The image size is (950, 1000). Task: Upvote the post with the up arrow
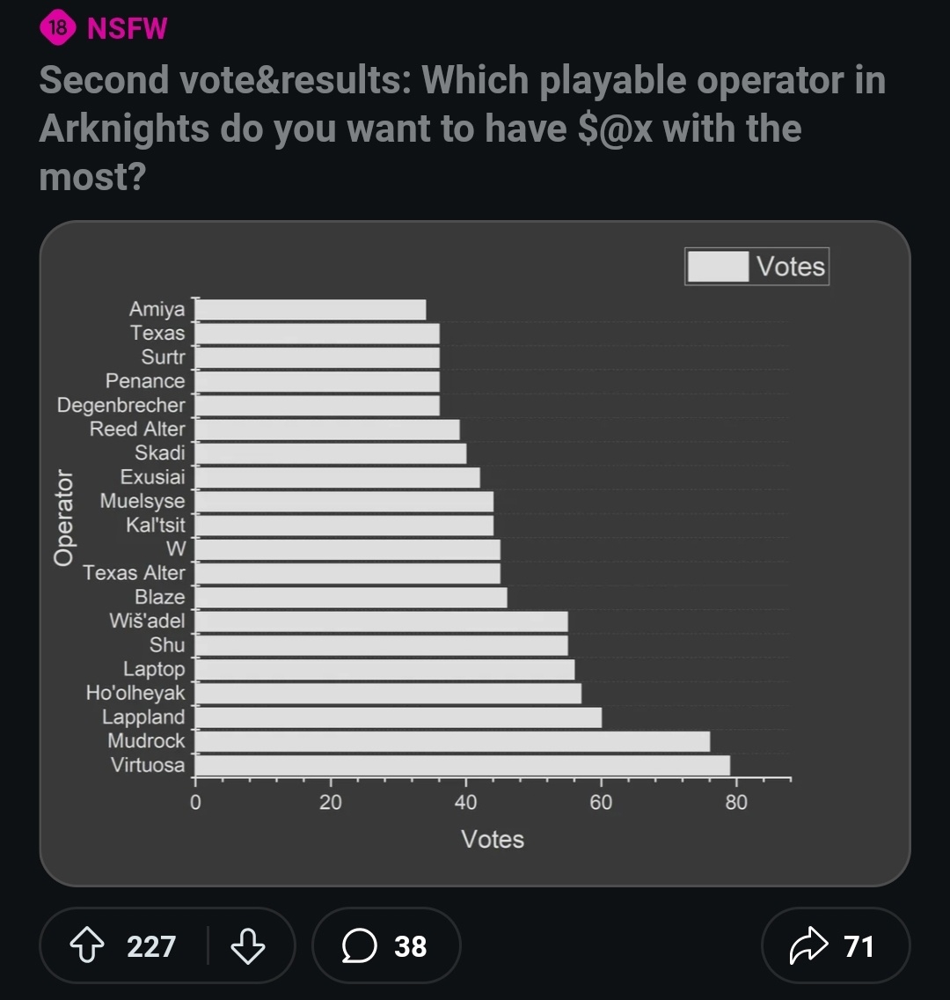(85, 946)
